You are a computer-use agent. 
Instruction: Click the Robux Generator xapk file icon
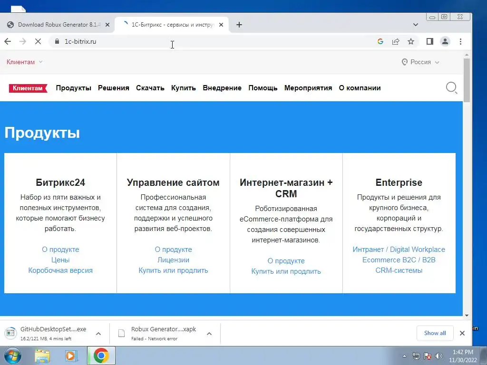coord(121,333)
